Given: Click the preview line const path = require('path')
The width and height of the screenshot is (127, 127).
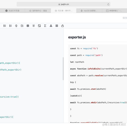Looking at the screenshot, I should point(86,55).
